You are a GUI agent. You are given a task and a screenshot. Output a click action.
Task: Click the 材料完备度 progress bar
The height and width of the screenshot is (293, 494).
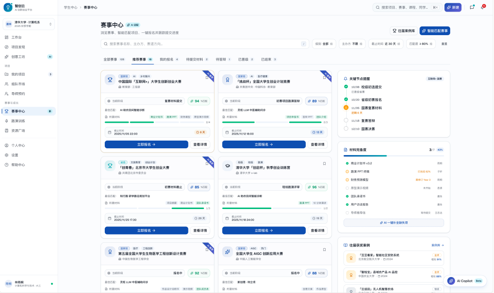tap(394, 156)
